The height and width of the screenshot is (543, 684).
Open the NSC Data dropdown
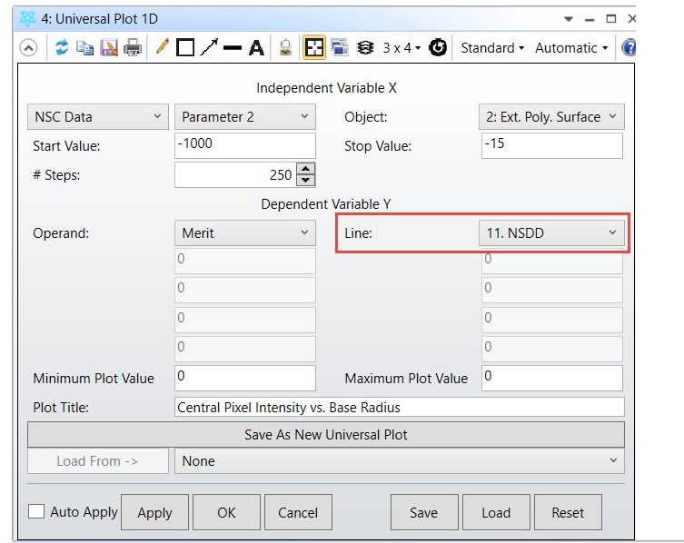tap(98, 116)
